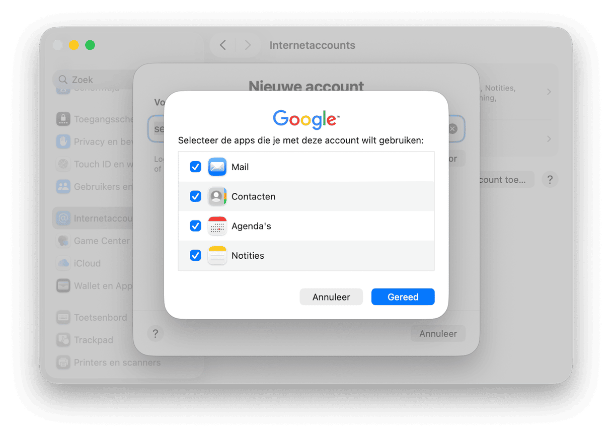The height and width of the screenshot is (436, 612).
Task: Open iCloud in the sidebar
Action: point(87,263)
